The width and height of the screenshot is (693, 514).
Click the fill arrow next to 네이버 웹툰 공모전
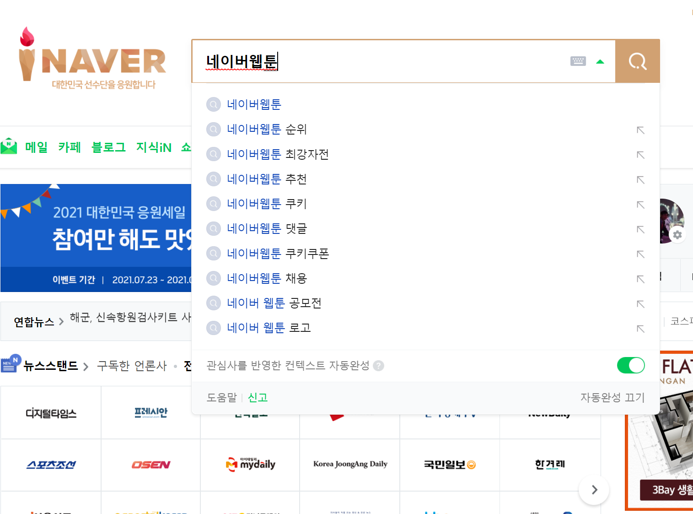(640, 304)
